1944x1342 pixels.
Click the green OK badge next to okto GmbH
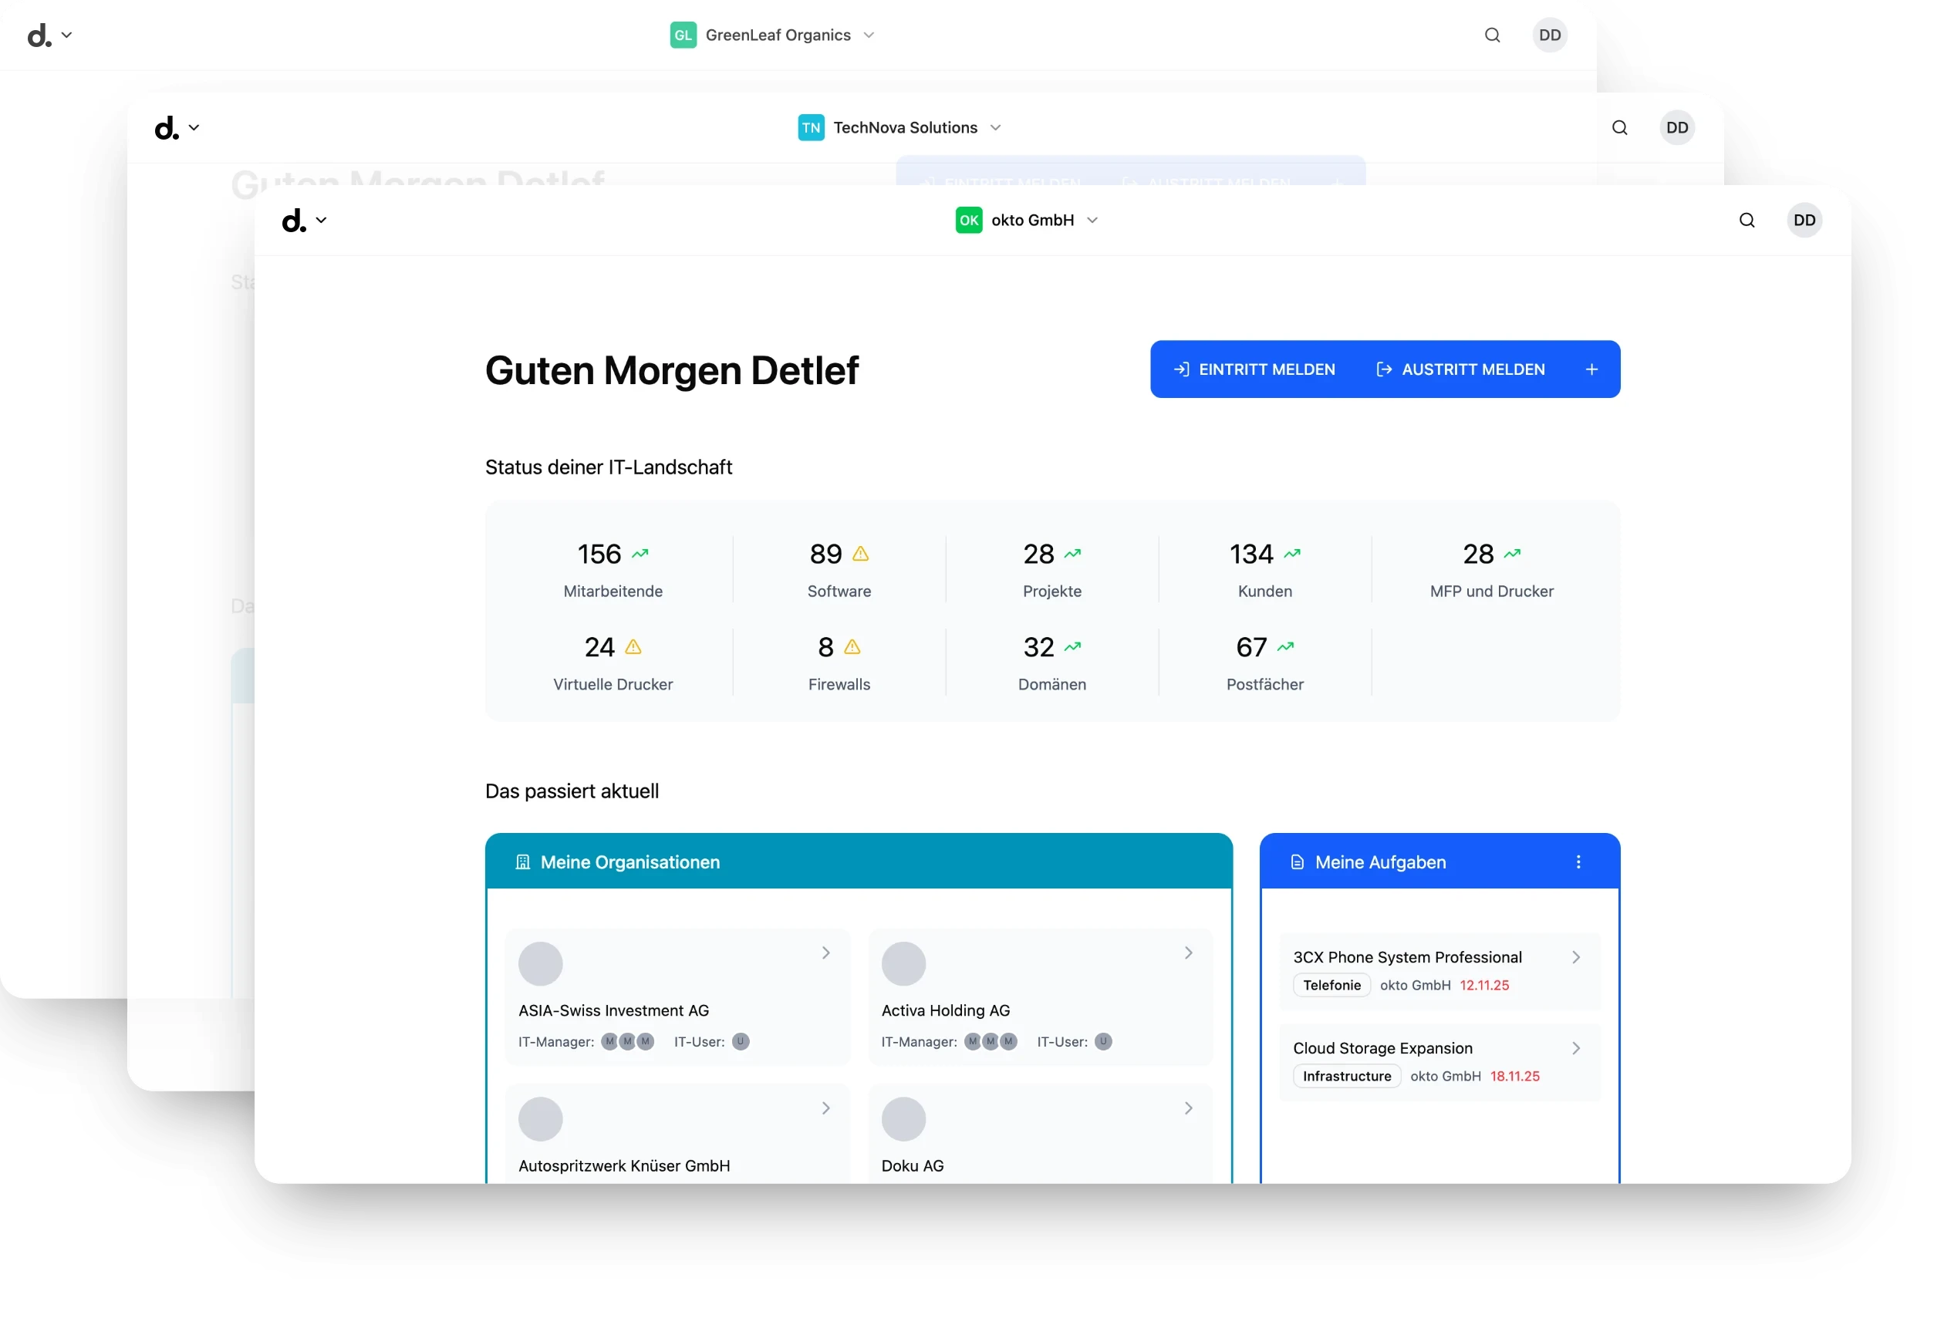coord(969,221)
